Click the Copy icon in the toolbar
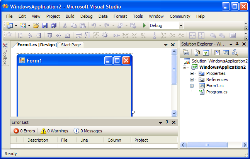250x159 pixels. click(73, 25)
